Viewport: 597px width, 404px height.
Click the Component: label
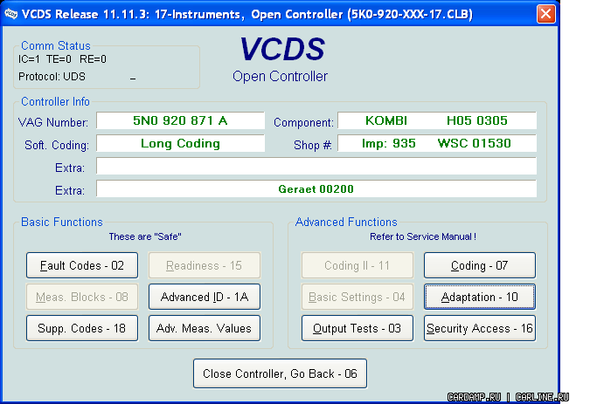pos(303,122)
